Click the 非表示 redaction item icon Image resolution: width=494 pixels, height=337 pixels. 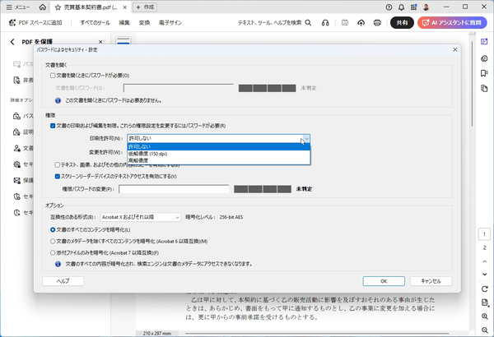click(x=16, y=81)
